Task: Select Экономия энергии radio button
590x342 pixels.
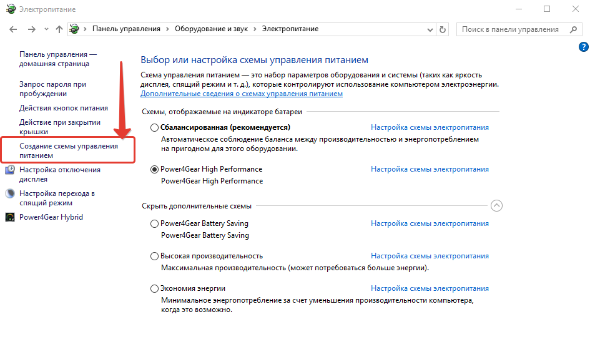Action: 154,288
